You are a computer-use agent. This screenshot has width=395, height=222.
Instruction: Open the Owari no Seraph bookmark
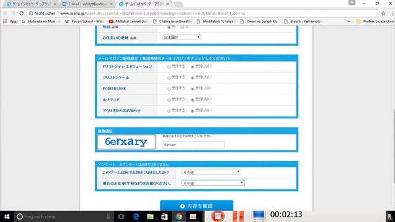tap(259, 22)
